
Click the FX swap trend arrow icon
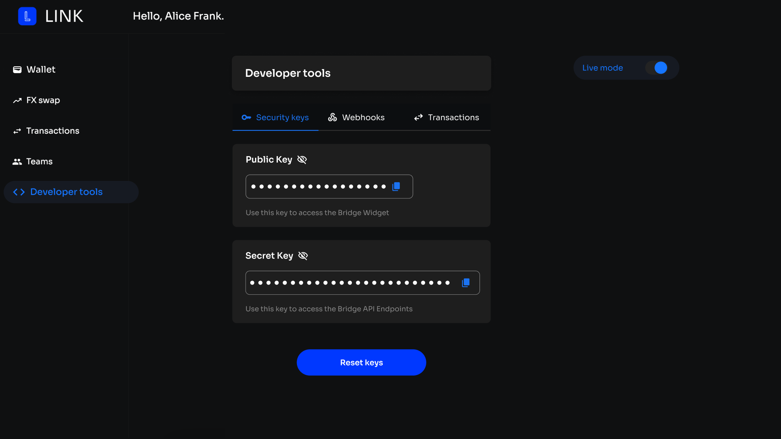17,100
